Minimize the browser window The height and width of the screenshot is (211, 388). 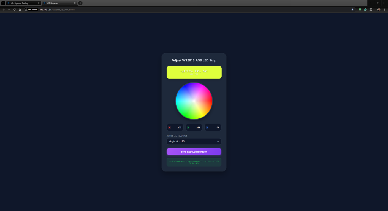371,3
